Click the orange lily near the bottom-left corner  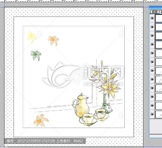click(41, 120)
